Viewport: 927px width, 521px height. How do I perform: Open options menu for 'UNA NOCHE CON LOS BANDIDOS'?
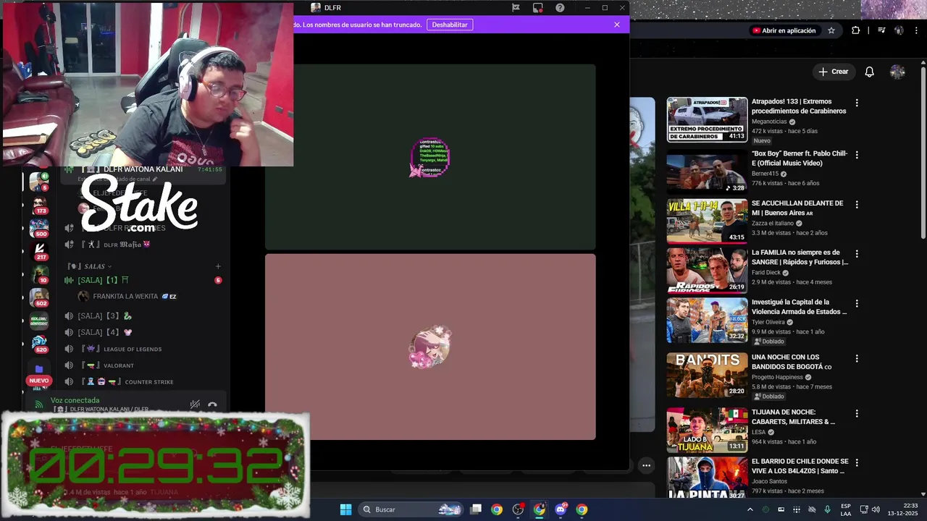point(857,358)
